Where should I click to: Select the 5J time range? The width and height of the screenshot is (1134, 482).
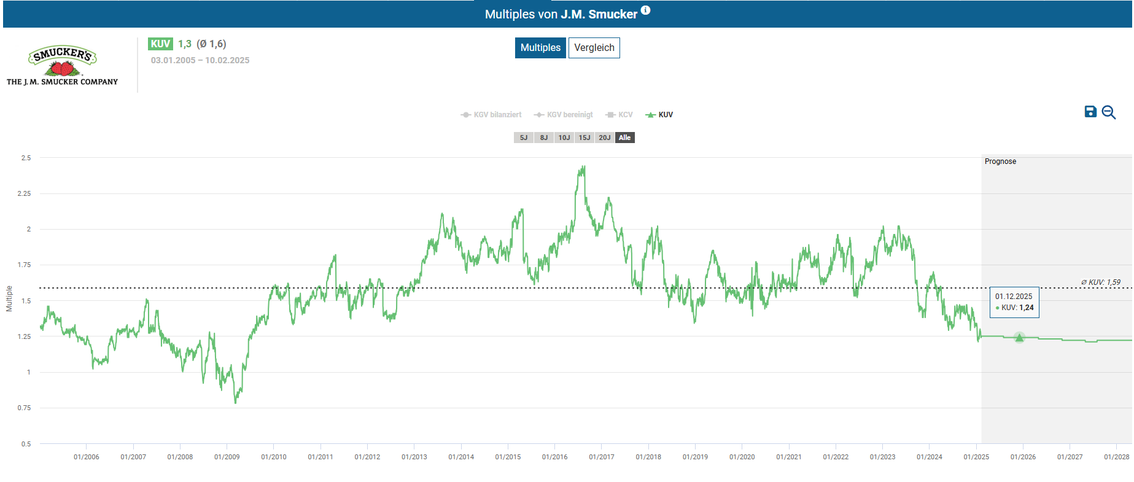point(524,138)
